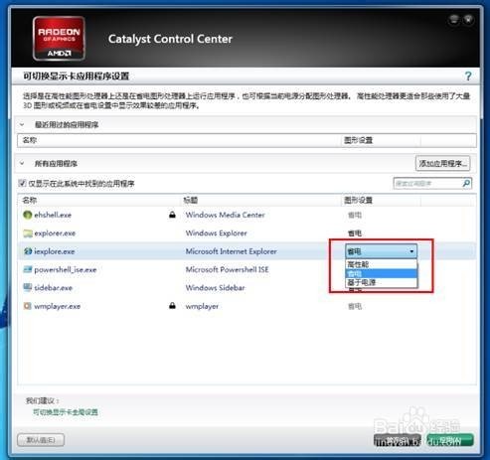Collapse the recently used applications section
This screenshot has width=490, height=460.
(22, 125)
